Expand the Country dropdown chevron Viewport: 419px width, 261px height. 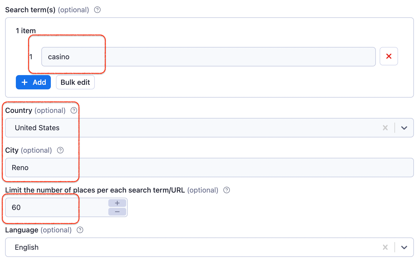coord(404,128)
